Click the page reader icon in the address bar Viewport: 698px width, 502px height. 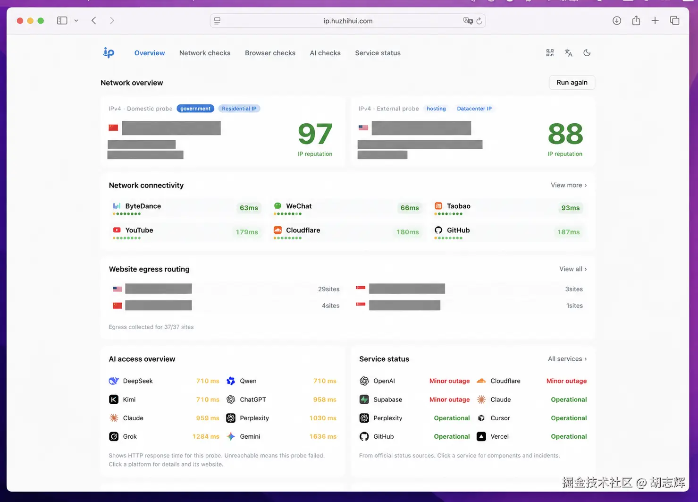[217, 21]
